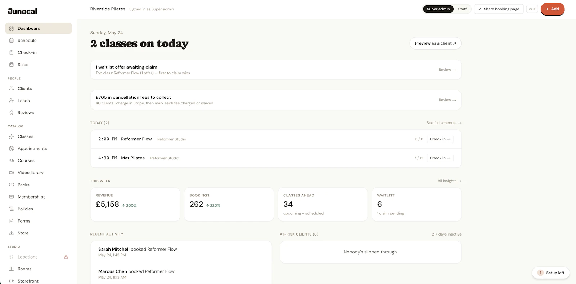
Task: Click the Rooms door icon
Action: coord(12,269)
